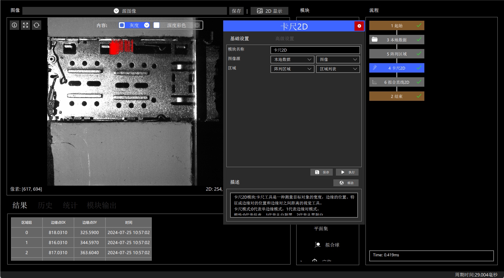Viewport: 504px width, 278px height.
Task: Click the 边缘点0Y column header
Action: pos(90,222)
